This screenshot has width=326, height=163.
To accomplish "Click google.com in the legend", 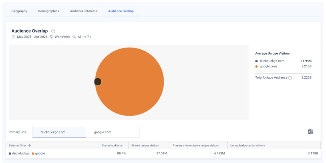I will (x=268, y=66).
